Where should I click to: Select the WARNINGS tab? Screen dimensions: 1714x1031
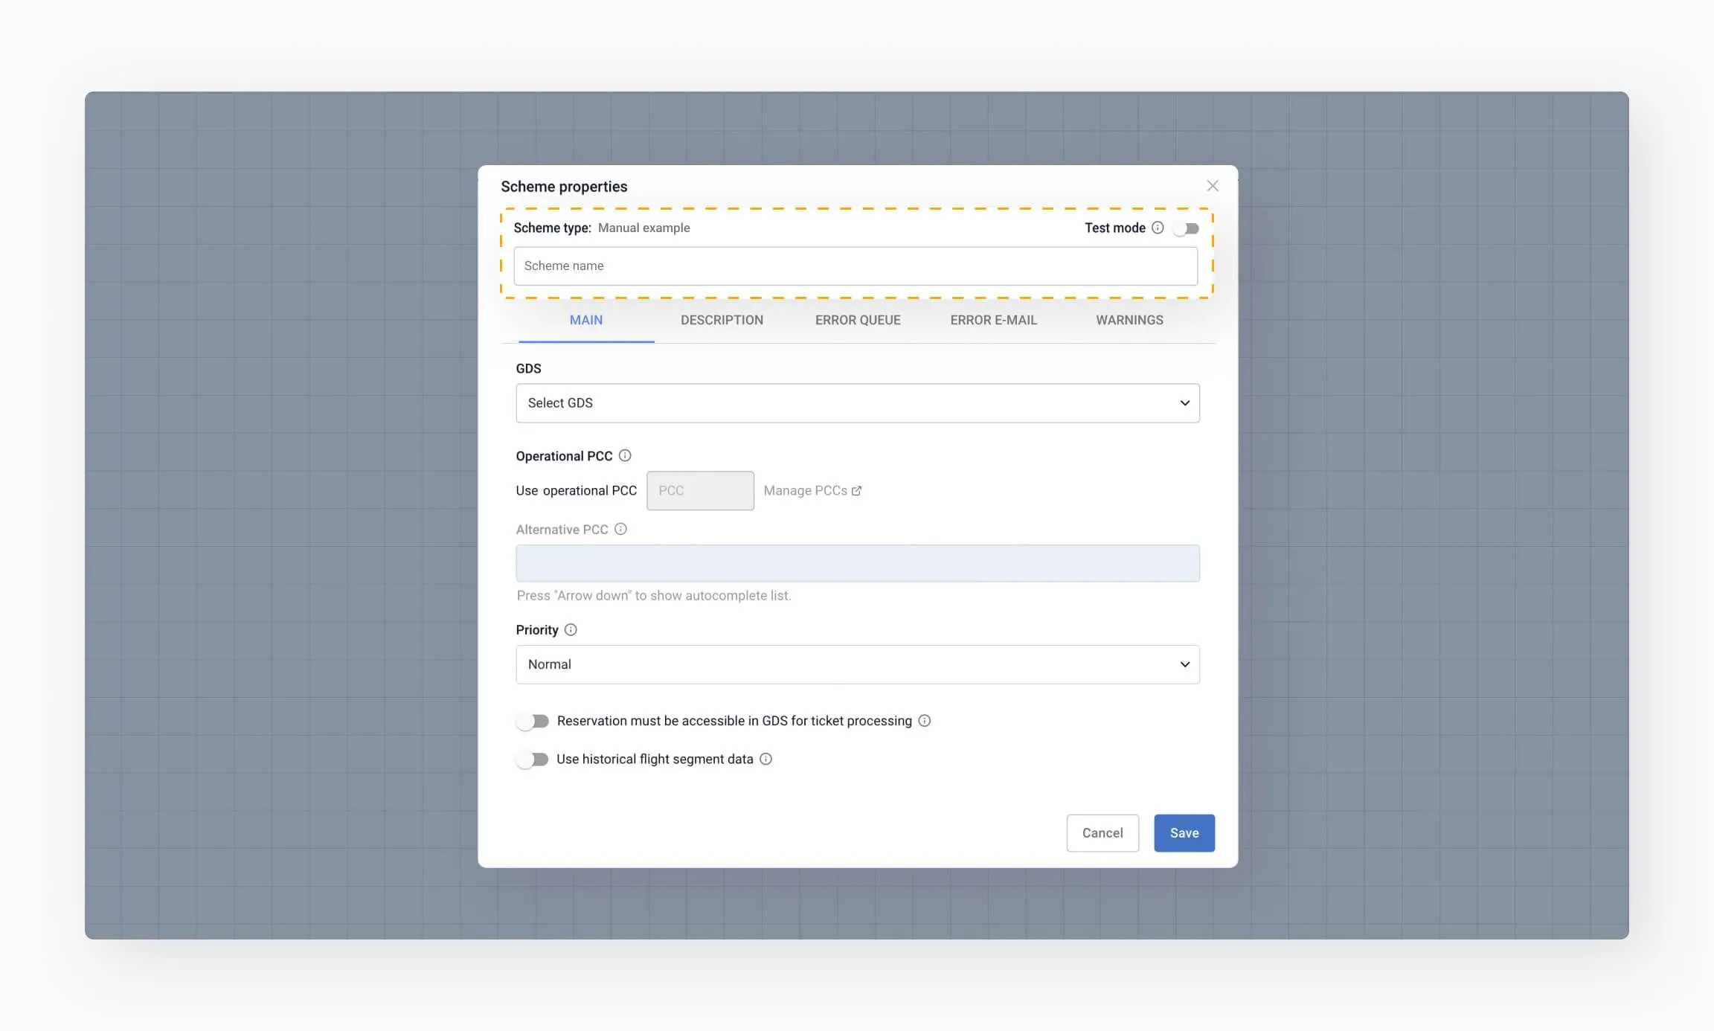coord(1129,320)
